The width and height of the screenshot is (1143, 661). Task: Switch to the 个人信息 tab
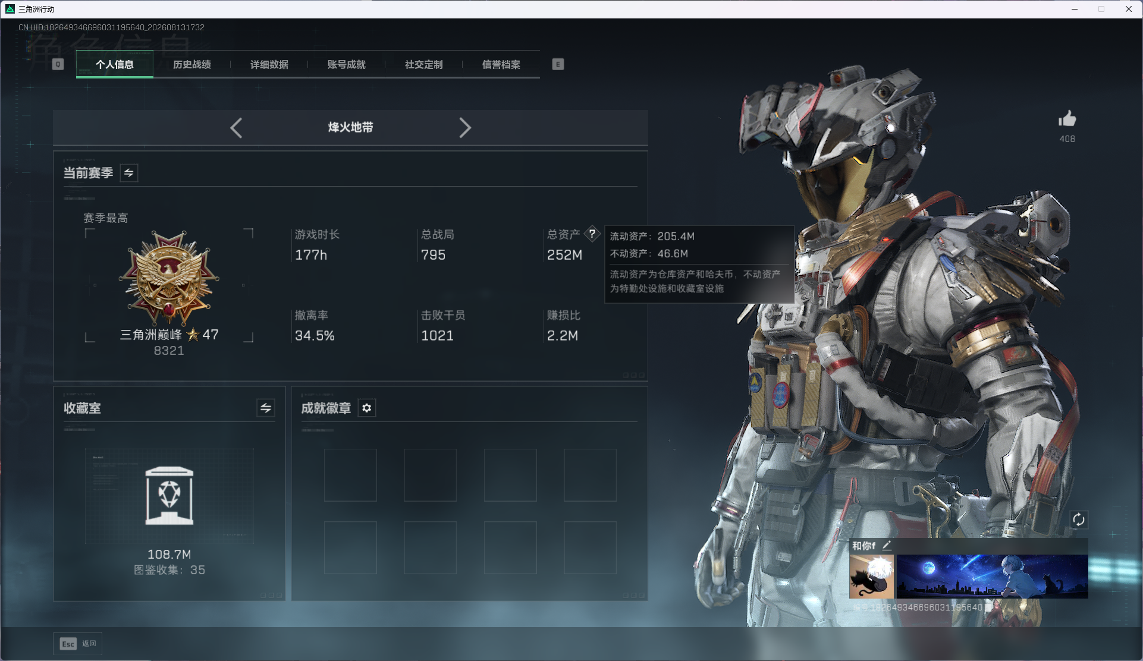pyautogui.click(x=115, y=64)
